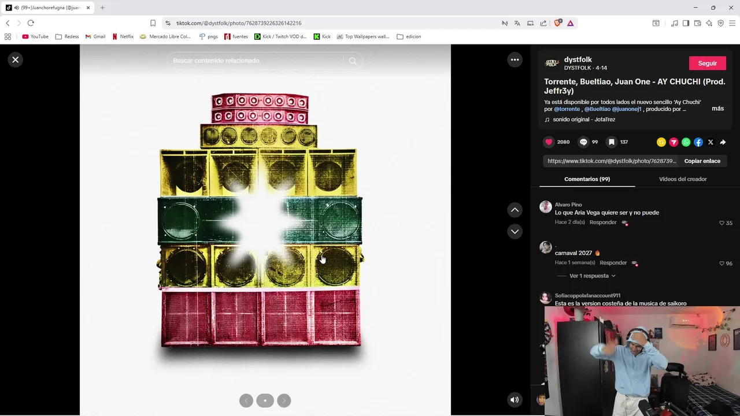Expand the description with más
This screenshot has height=416, width=740.
click(717, 109)
